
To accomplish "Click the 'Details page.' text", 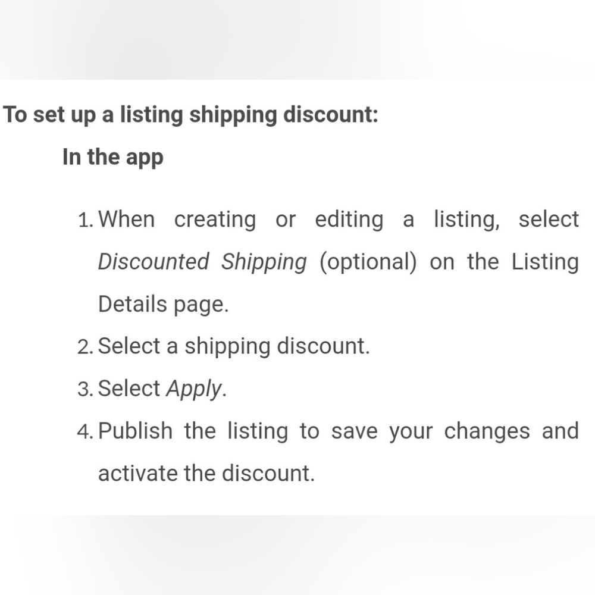I will click(x=163, y=304).
